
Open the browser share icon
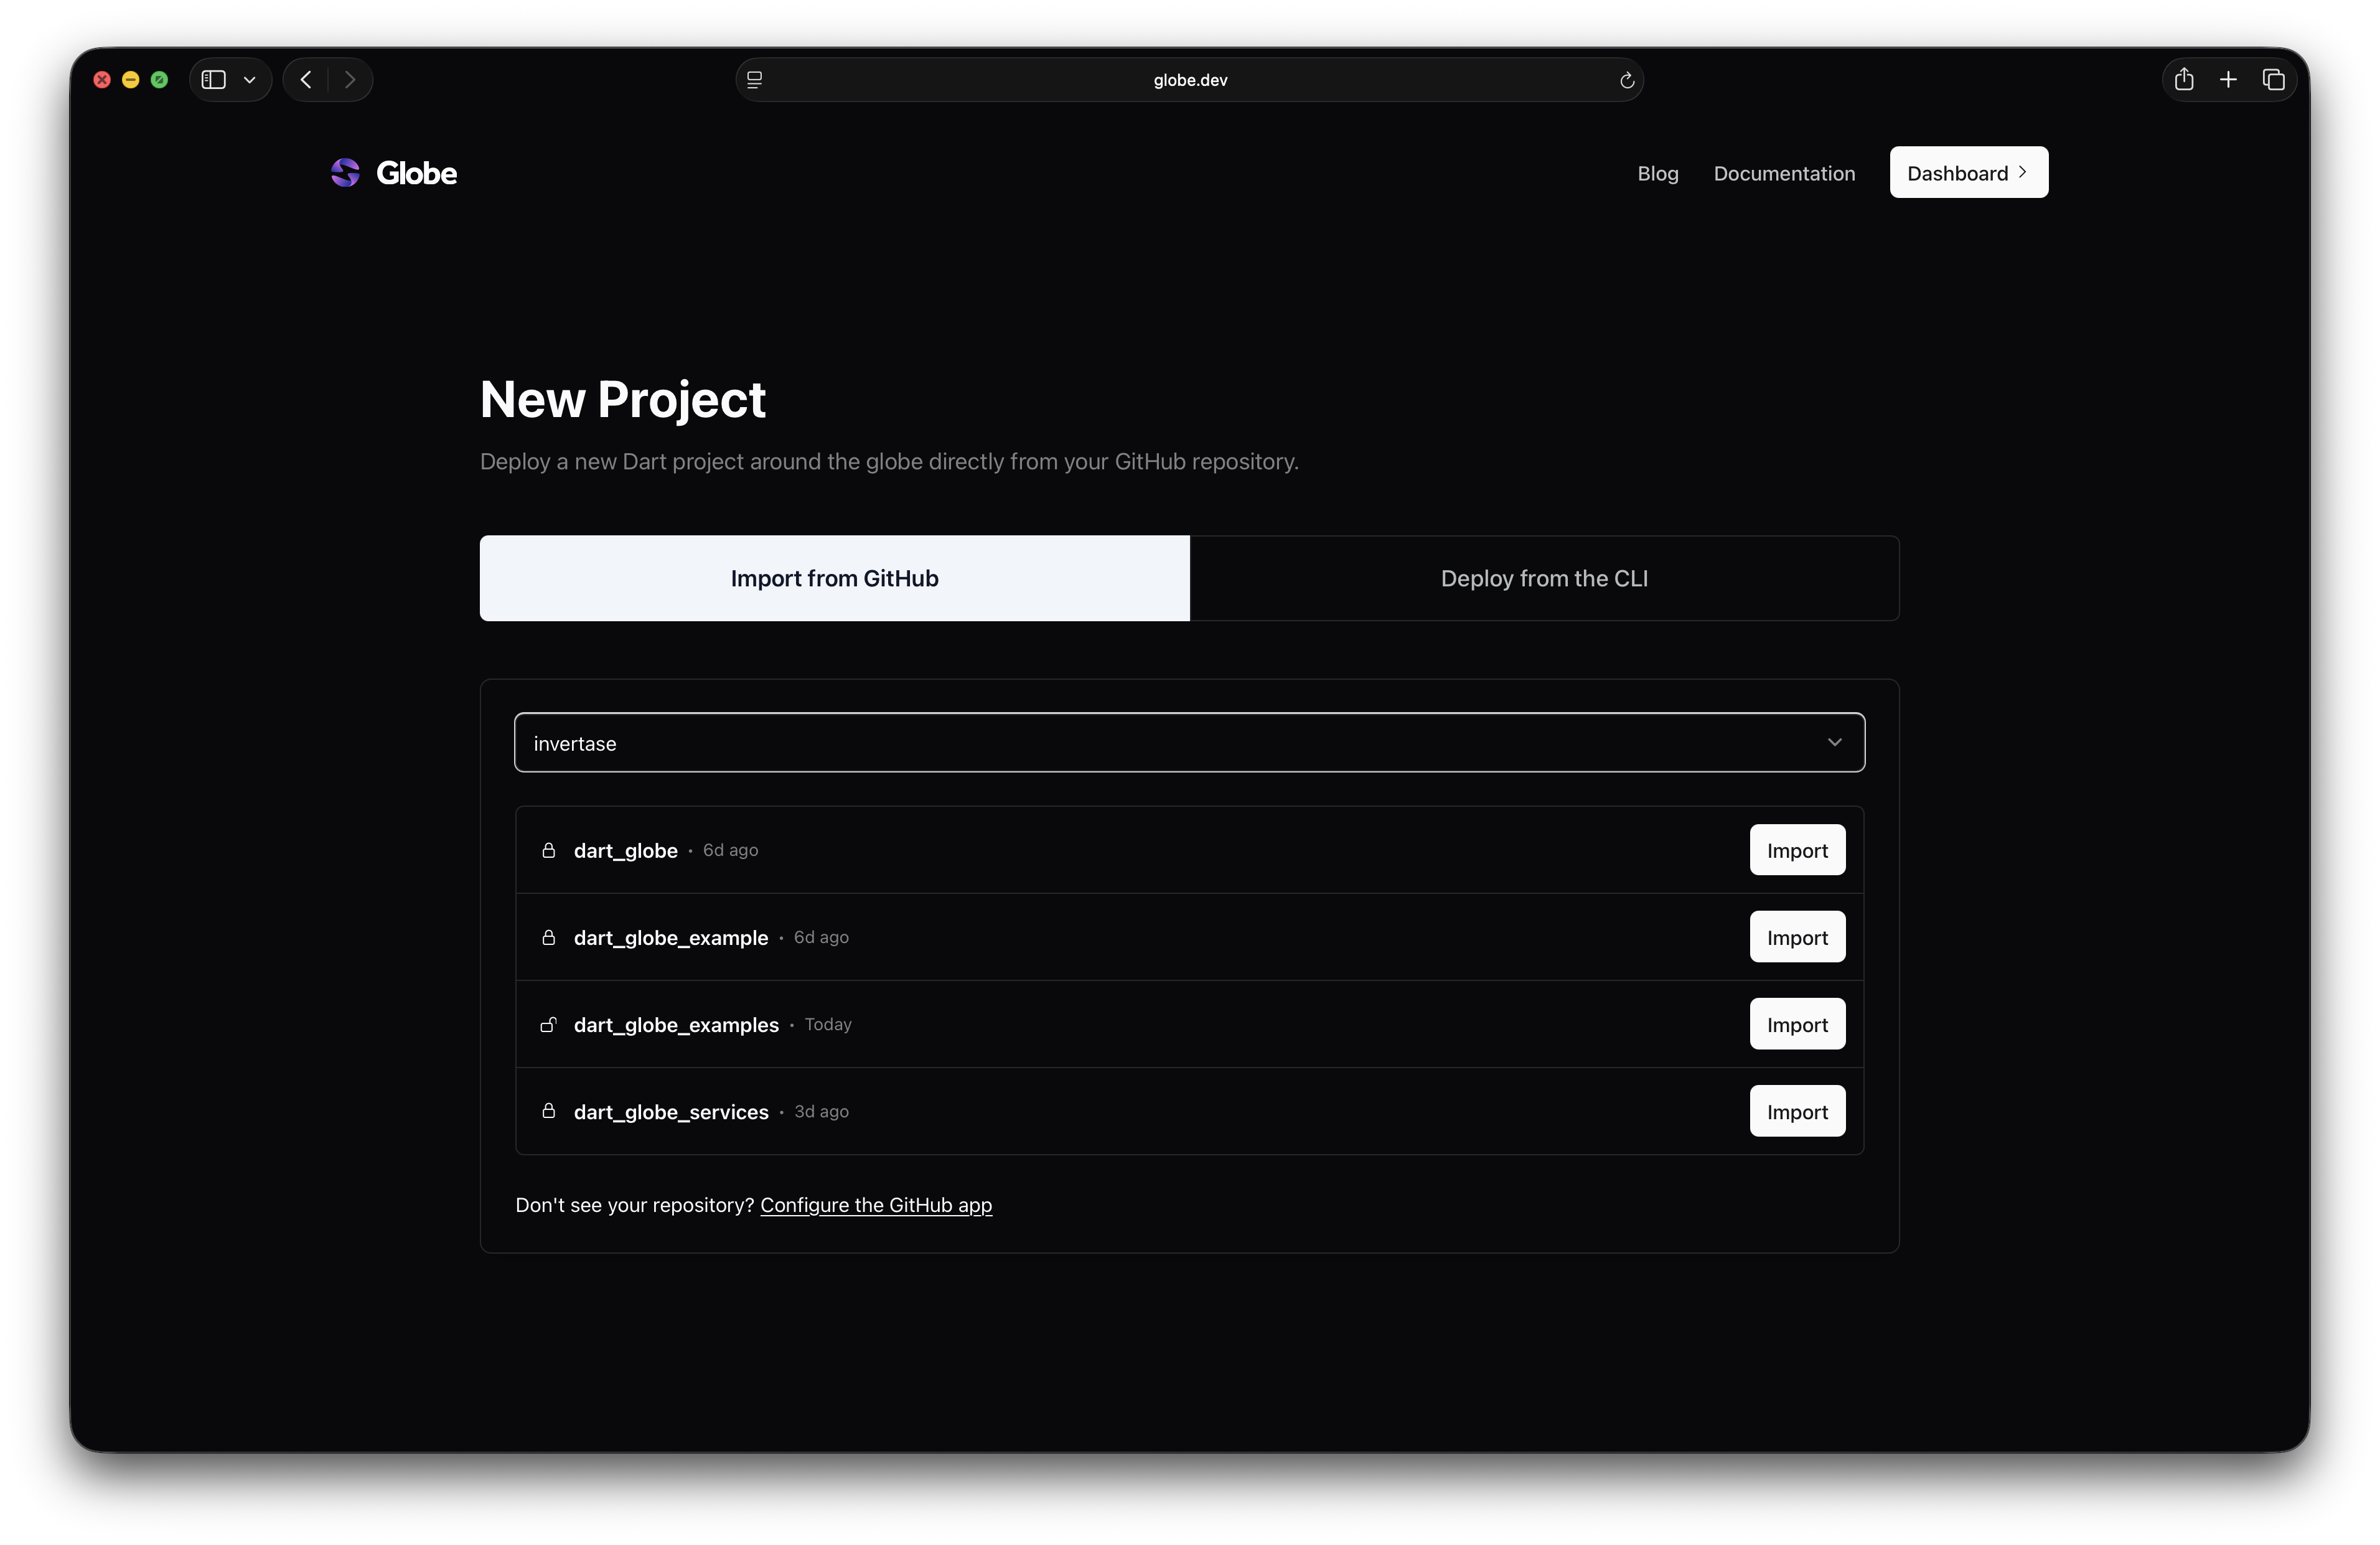[x=2184, y=80]
